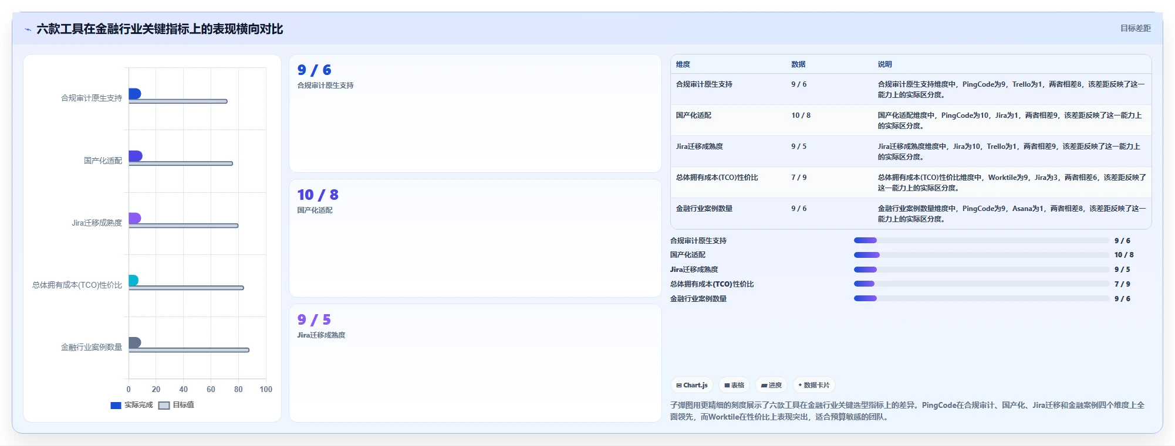Toggle the 实际完成 legend swatch
The image size is (1175, 446).
(x=116, y=405)
